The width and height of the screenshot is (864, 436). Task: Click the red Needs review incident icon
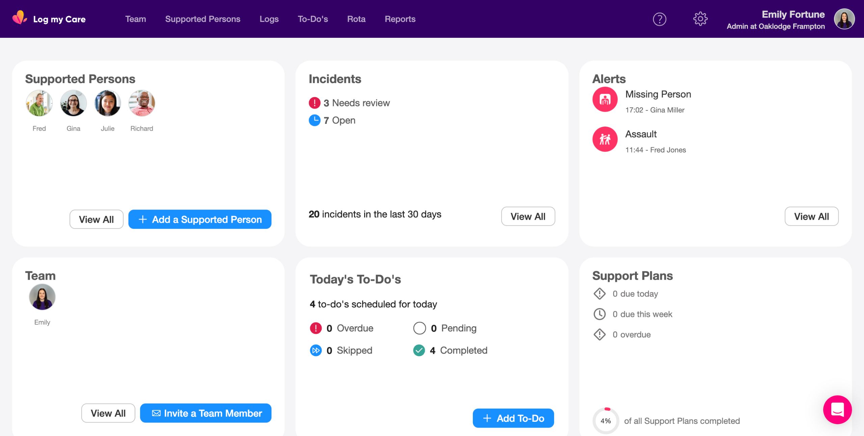click(315, 103)
